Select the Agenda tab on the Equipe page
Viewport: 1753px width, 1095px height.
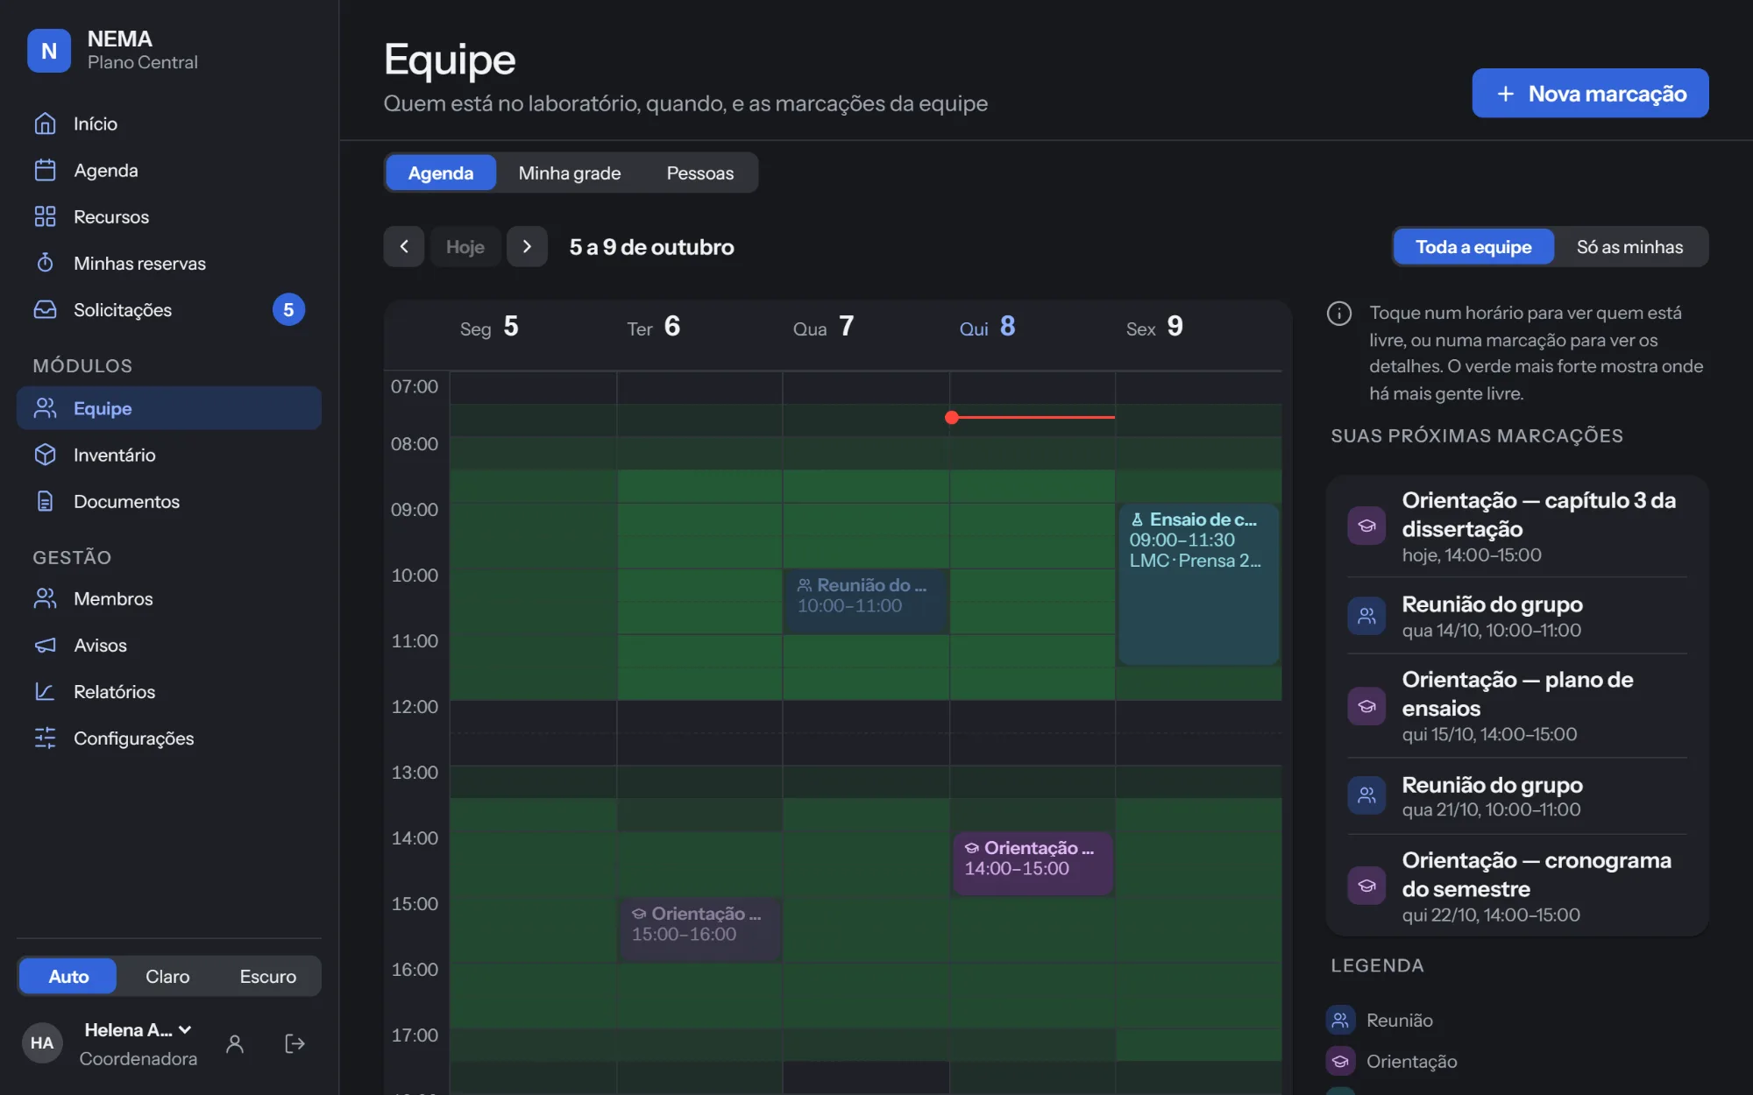click(441, 173)
